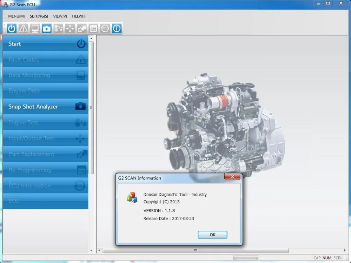Click the VERSION : 1.1.8 text
The height and width of the screenshot is (263, 351).
(159, 211)
